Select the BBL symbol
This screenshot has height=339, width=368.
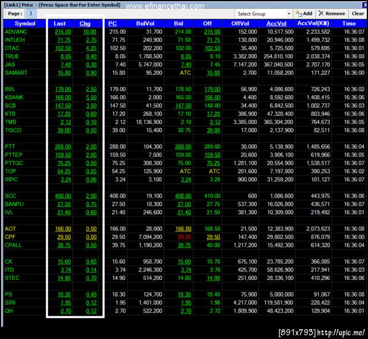10,89
